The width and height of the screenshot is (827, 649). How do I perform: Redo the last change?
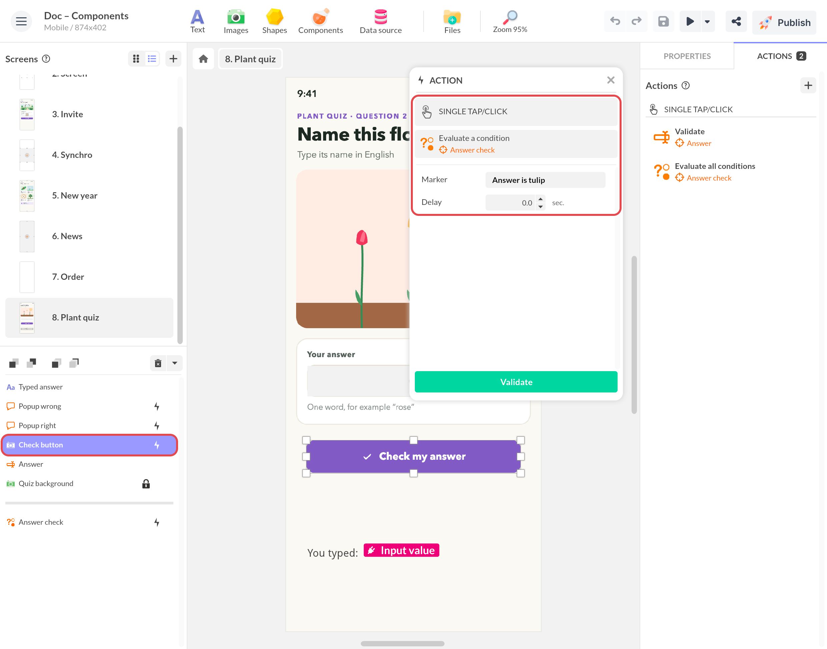[x=636, y=21]
